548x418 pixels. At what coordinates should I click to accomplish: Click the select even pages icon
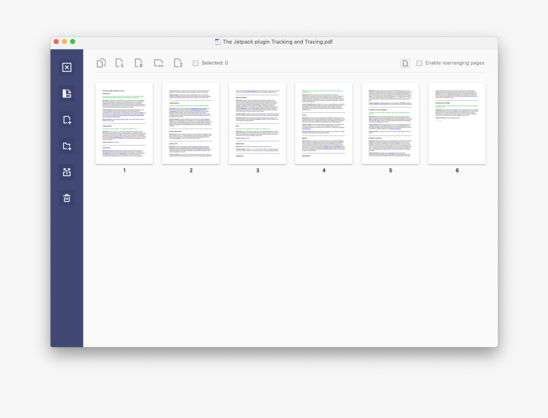(139, 63)
